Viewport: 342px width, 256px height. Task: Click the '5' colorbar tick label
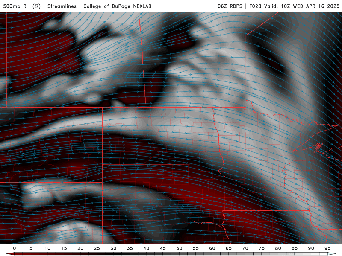31,248
